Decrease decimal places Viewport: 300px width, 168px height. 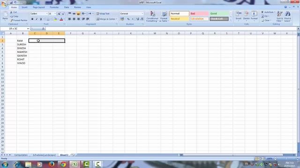click(142, 19)
